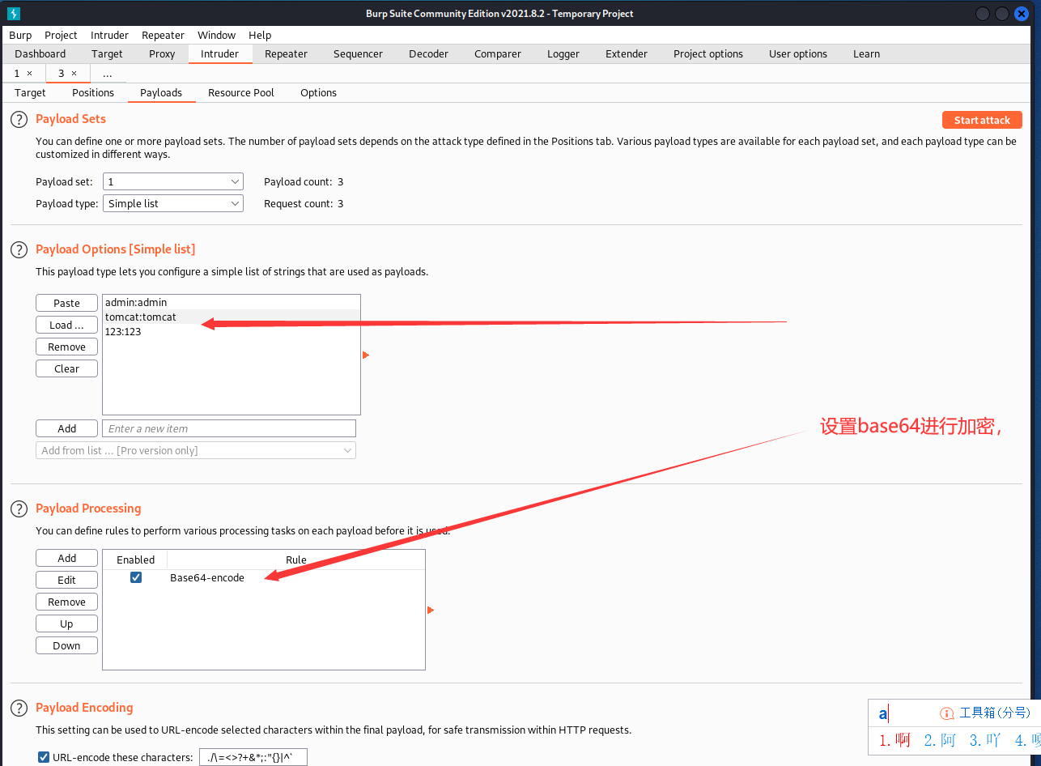Move processing rule Up

[66, 623]
